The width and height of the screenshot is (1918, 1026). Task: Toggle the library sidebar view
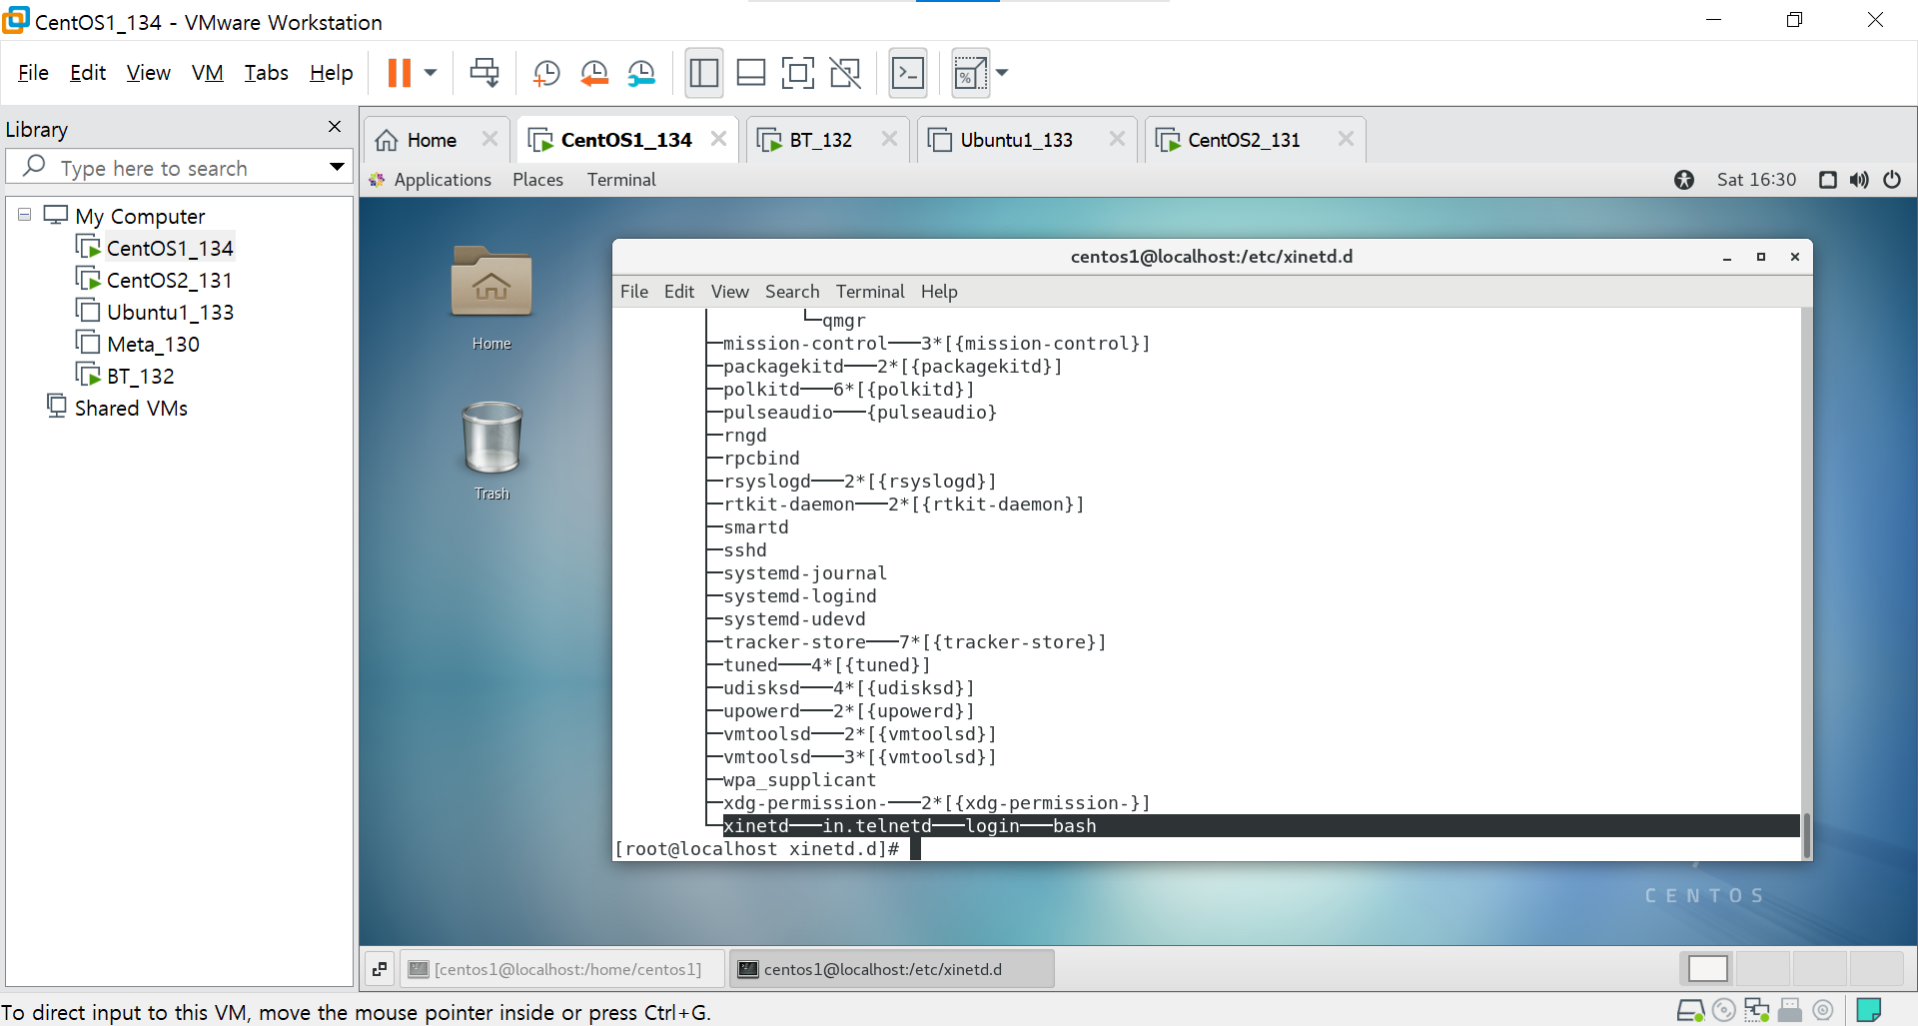(704, 73)
